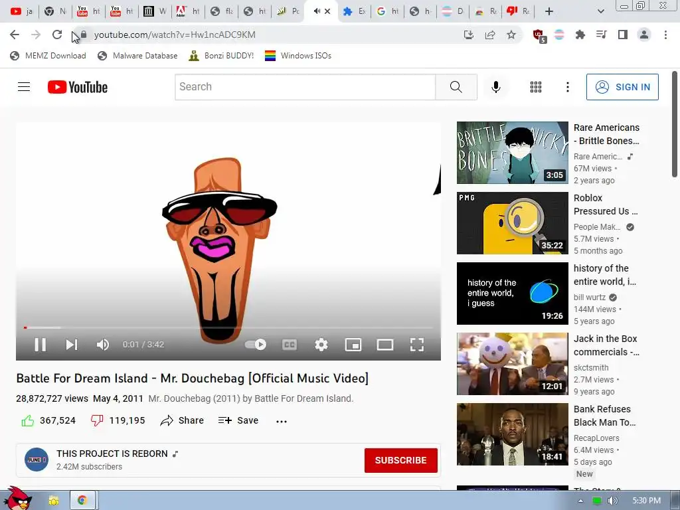The image size is (680, 510).
Task: Focus the YouTube search box
Action: tap(305, 87)
